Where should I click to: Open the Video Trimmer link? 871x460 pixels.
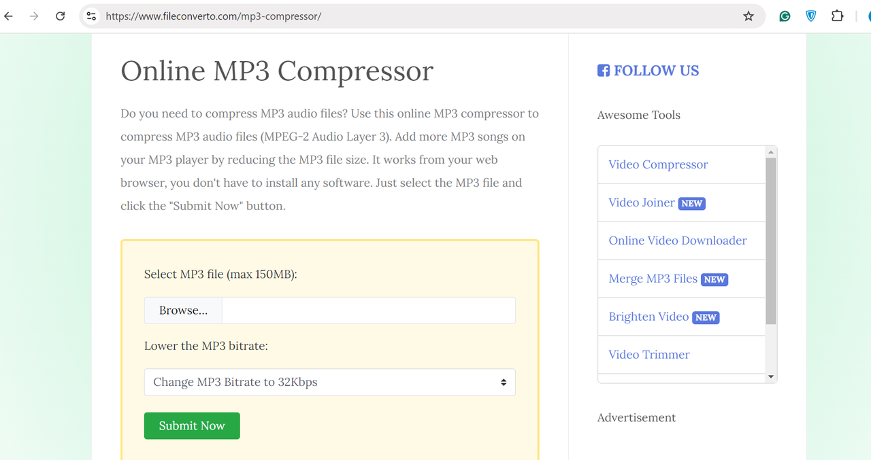click(649, 355)
